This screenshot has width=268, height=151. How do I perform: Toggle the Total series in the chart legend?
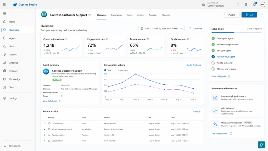click(108, 70)
